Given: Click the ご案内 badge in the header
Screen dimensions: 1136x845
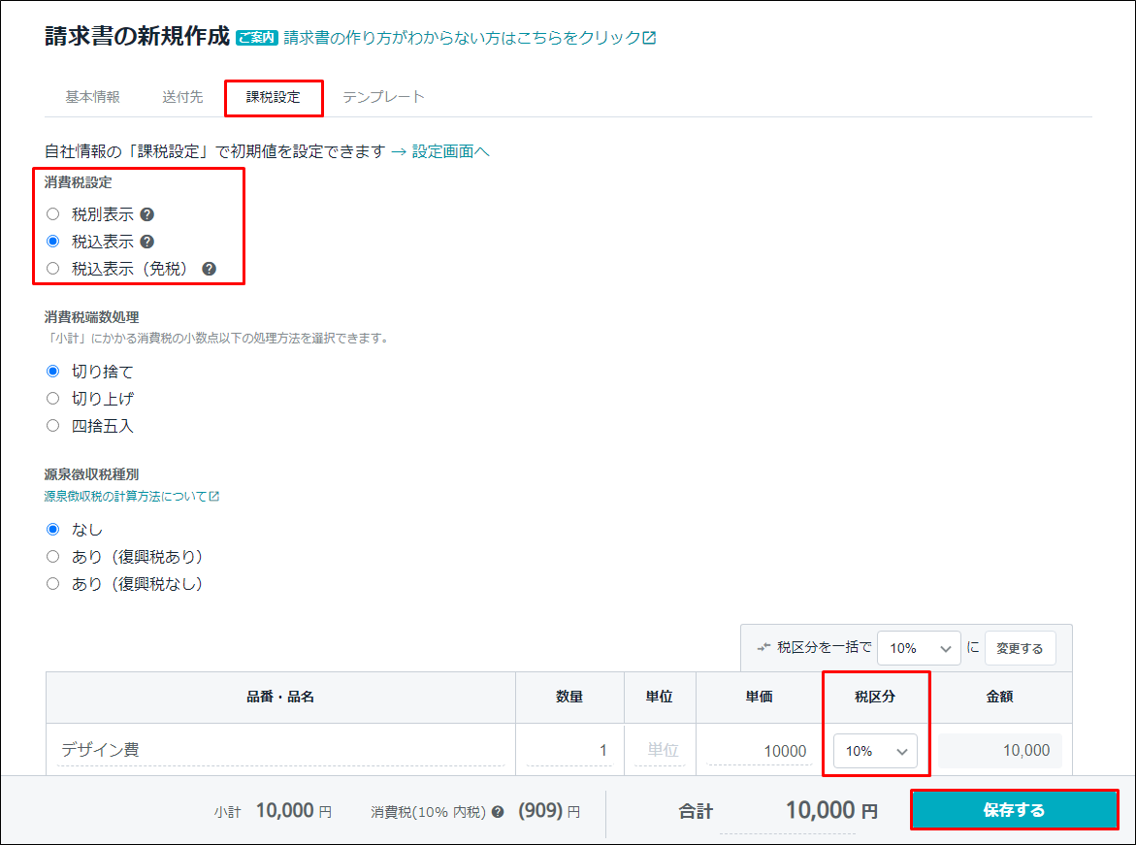Looking at the screenshot, I should 257,38.
